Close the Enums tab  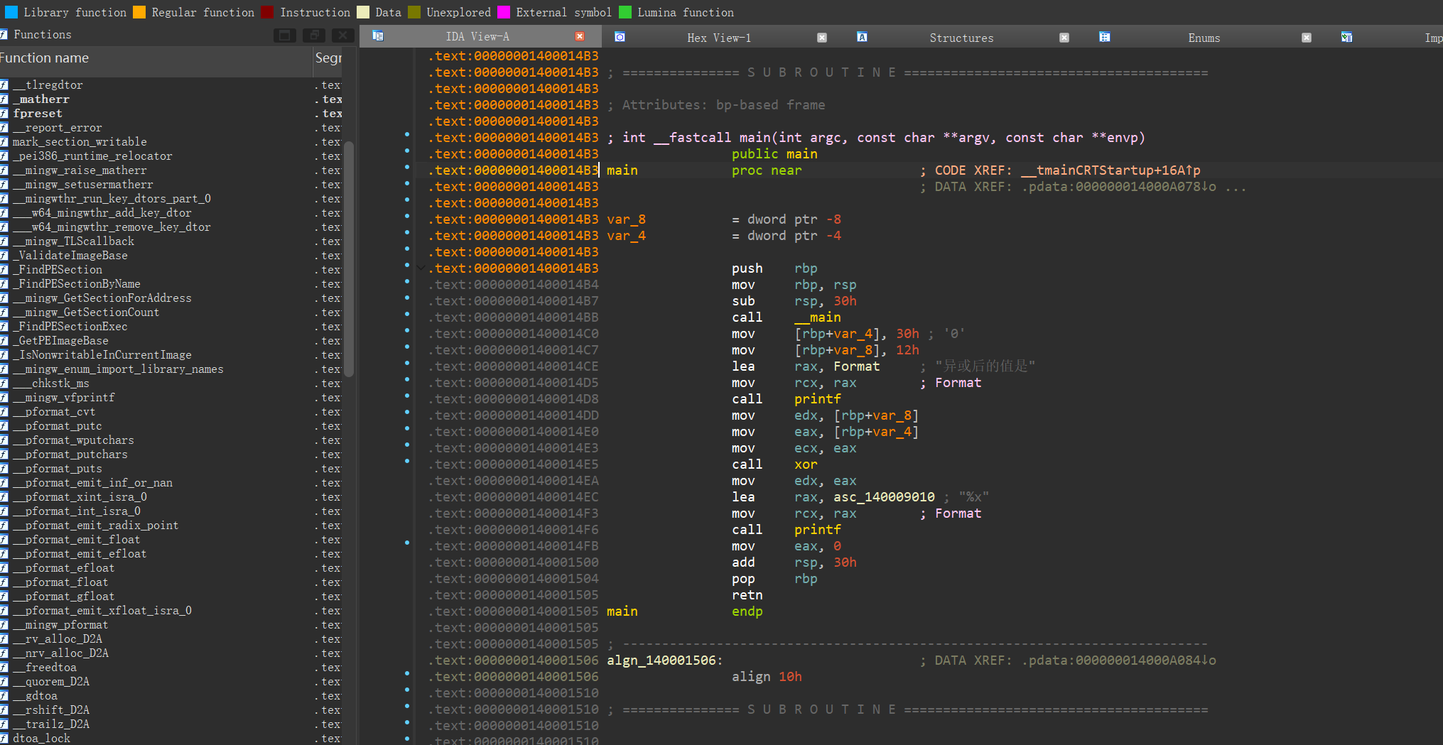pyautogui.click(x=1307, y=38)
